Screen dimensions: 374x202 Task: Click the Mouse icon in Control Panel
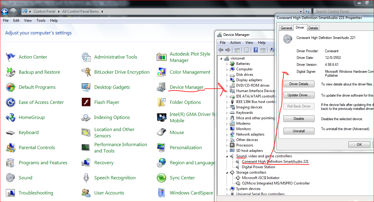click(162, 132)
